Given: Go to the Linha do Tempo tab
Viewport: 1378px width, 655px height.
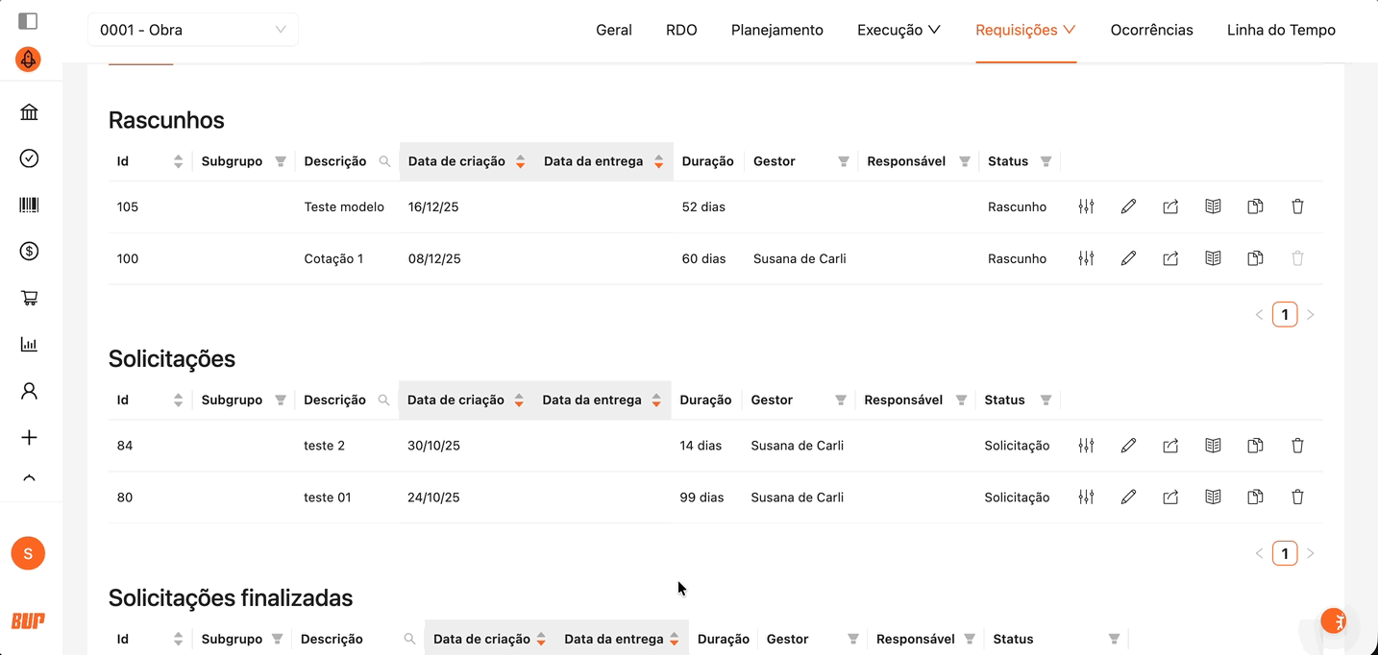Looking at the screenshot, I should coord(1280,30).
